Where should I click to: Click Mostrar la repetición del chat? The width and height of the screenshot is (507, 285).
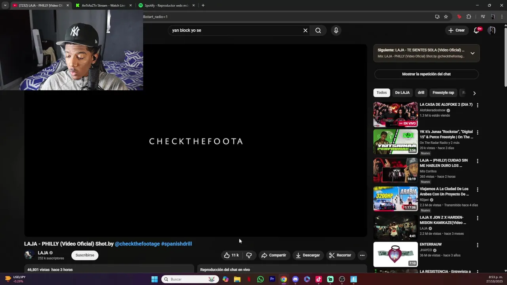[x=426, y=74]
